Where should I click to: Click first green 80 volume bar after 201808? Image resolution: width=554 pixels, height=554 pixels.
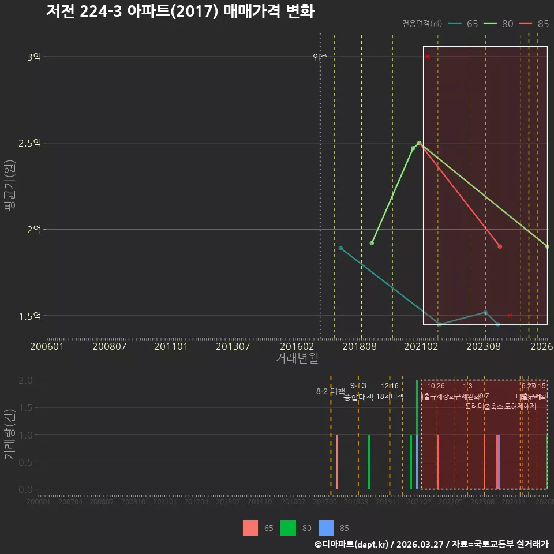pyautogui.click(x=369, y=462)
